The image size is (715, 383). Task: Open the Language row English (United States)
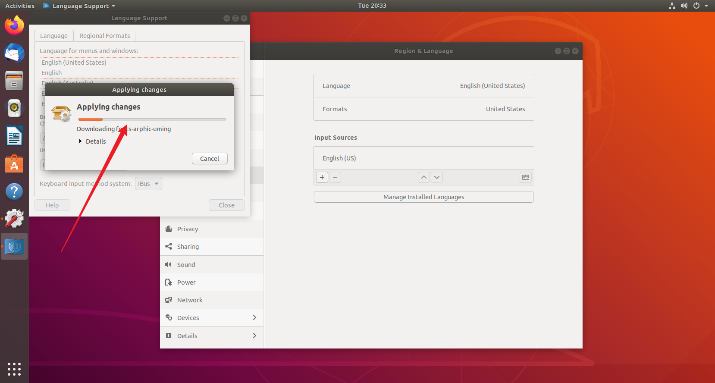point(424,86)
